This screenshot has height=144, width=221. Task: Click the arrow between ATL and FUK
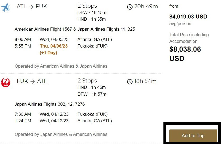point(31,7)
